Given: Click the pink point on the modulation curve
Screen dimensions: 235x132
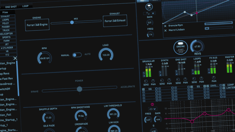Looking at the screenshot, I should click(x=197, y=13).
